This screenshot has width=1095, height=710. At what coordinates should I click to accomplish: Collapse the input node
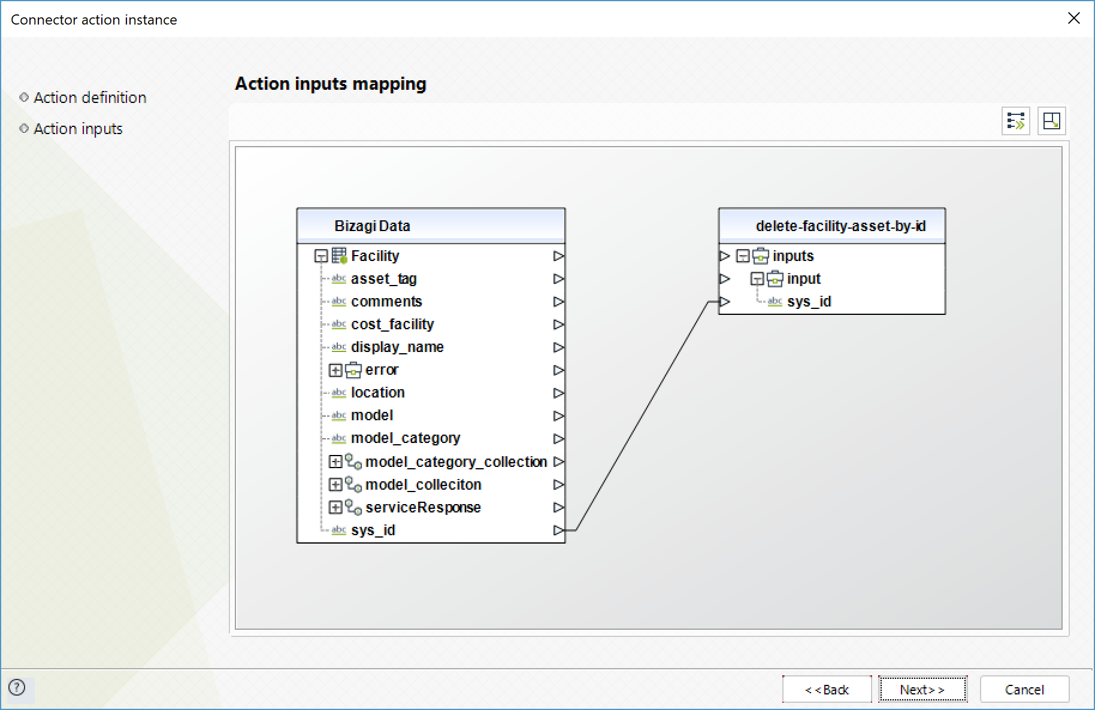pos(757,279)
